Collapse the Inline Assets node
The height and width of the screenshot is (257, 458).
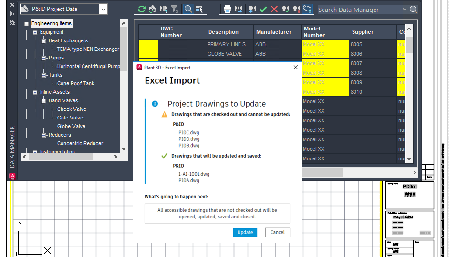[x=35, y=92]
